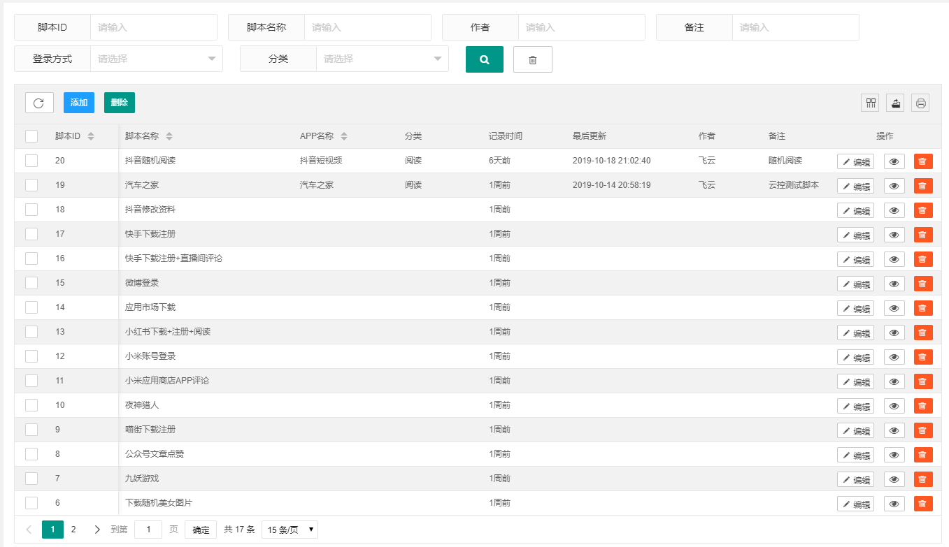The width and height of the screenshot is (949, 547).
Task: Edit script 小米应用商店APP评论
Action: point(856,381)
